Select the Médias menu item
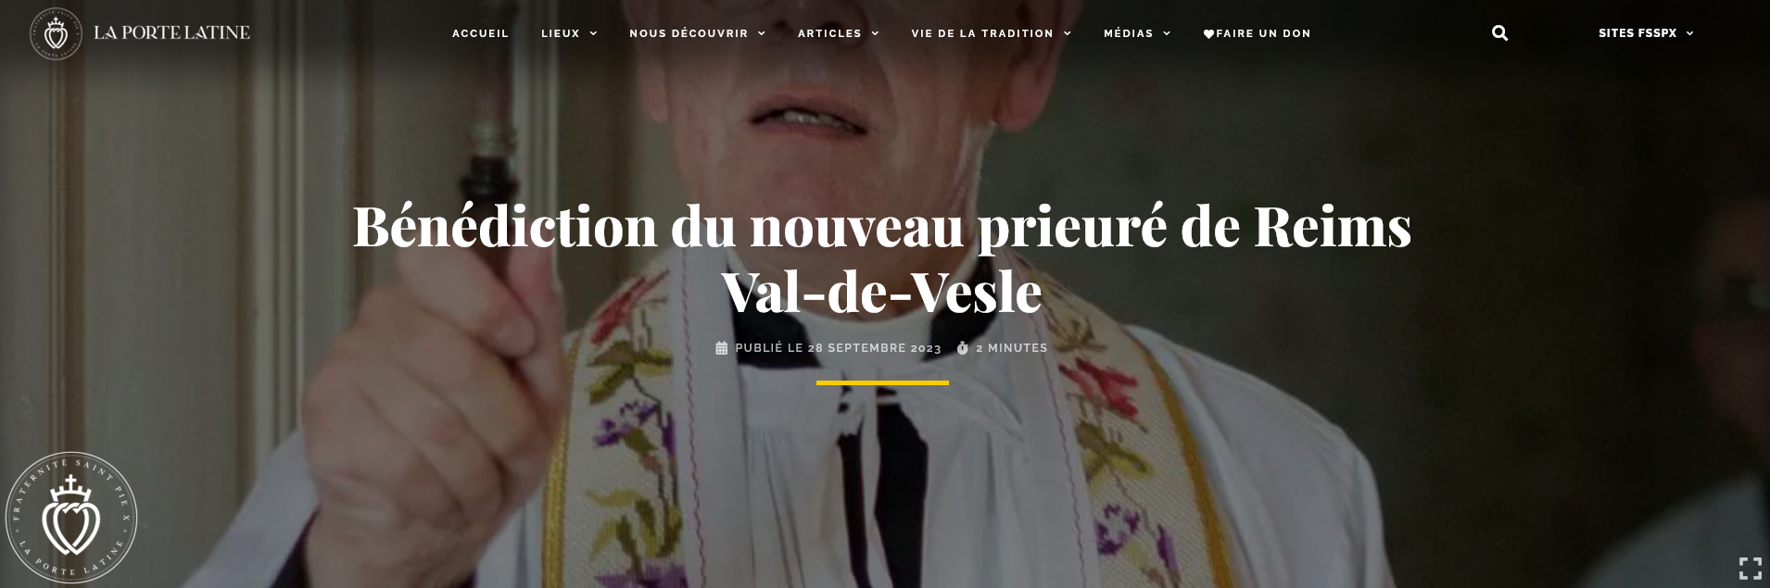Viewport: 1770px width, 588px height. pos(1129,33)
